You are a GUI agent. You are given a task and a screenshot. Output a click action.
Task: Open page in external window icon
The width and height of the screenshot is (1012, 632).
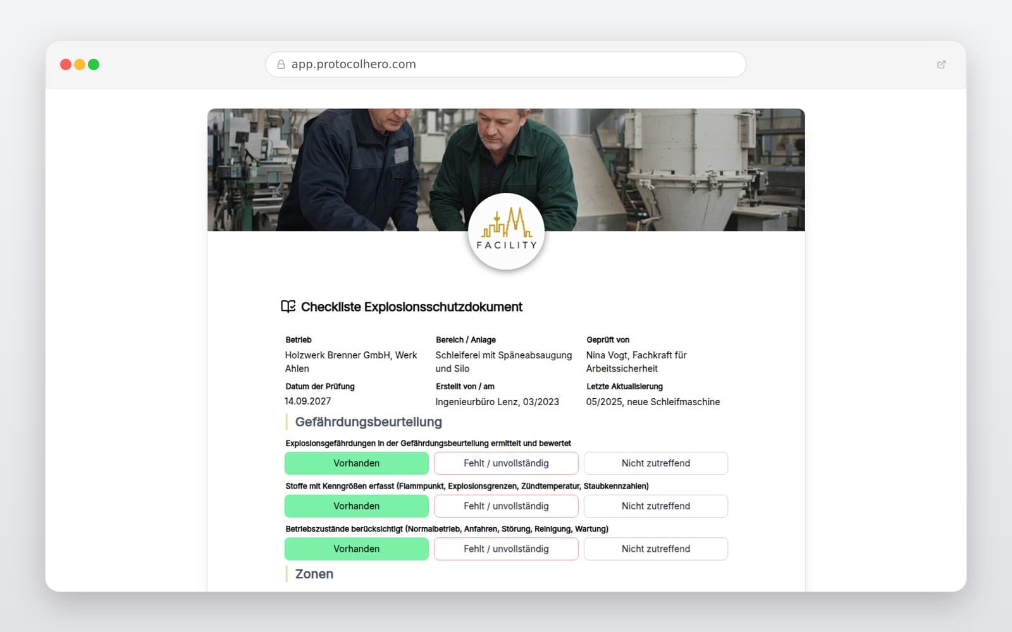[x=941, y=64]
